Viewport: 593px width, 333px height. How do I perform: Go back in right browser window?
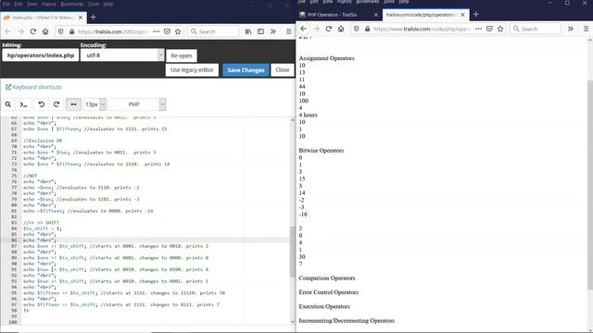(304, 29)
